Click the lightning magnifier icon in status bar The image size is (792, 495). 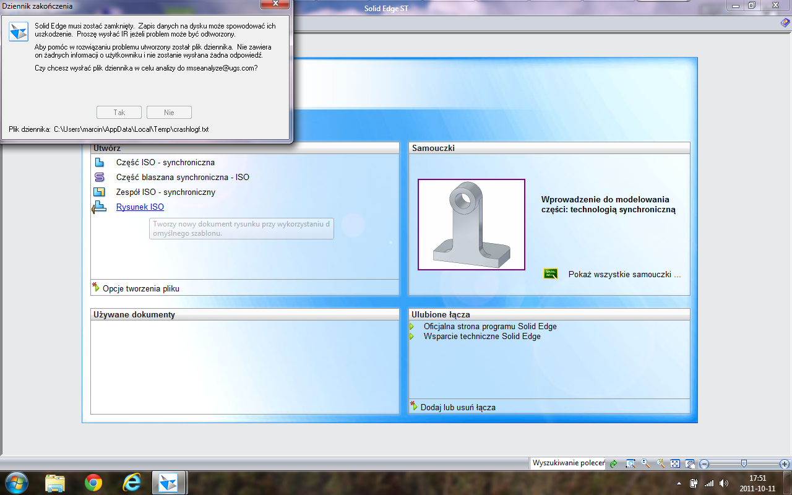[x=660, y=463]
